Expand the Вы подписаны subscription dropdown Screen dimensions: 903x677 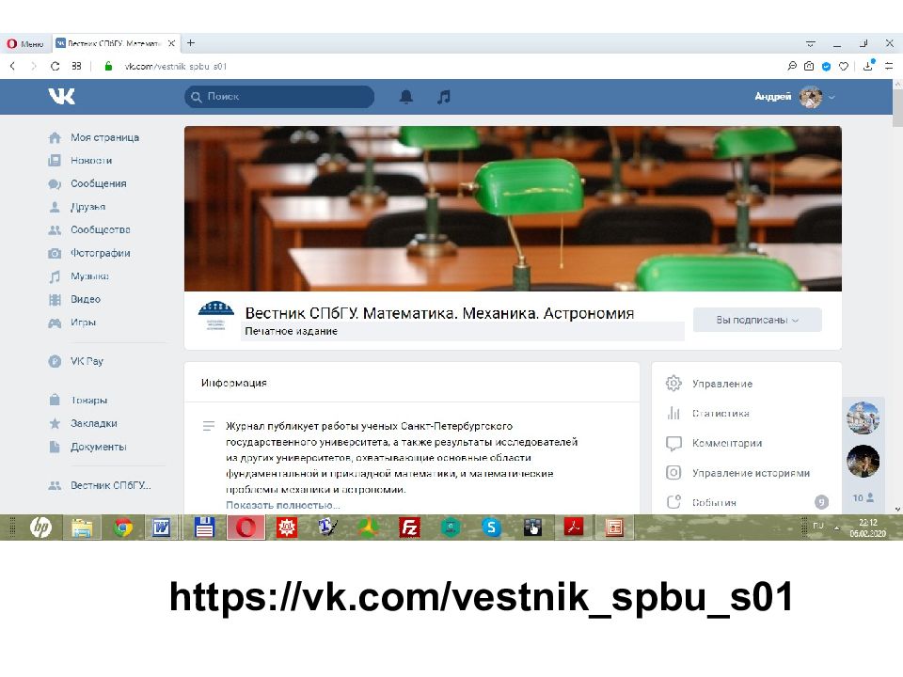coord(757,320)
